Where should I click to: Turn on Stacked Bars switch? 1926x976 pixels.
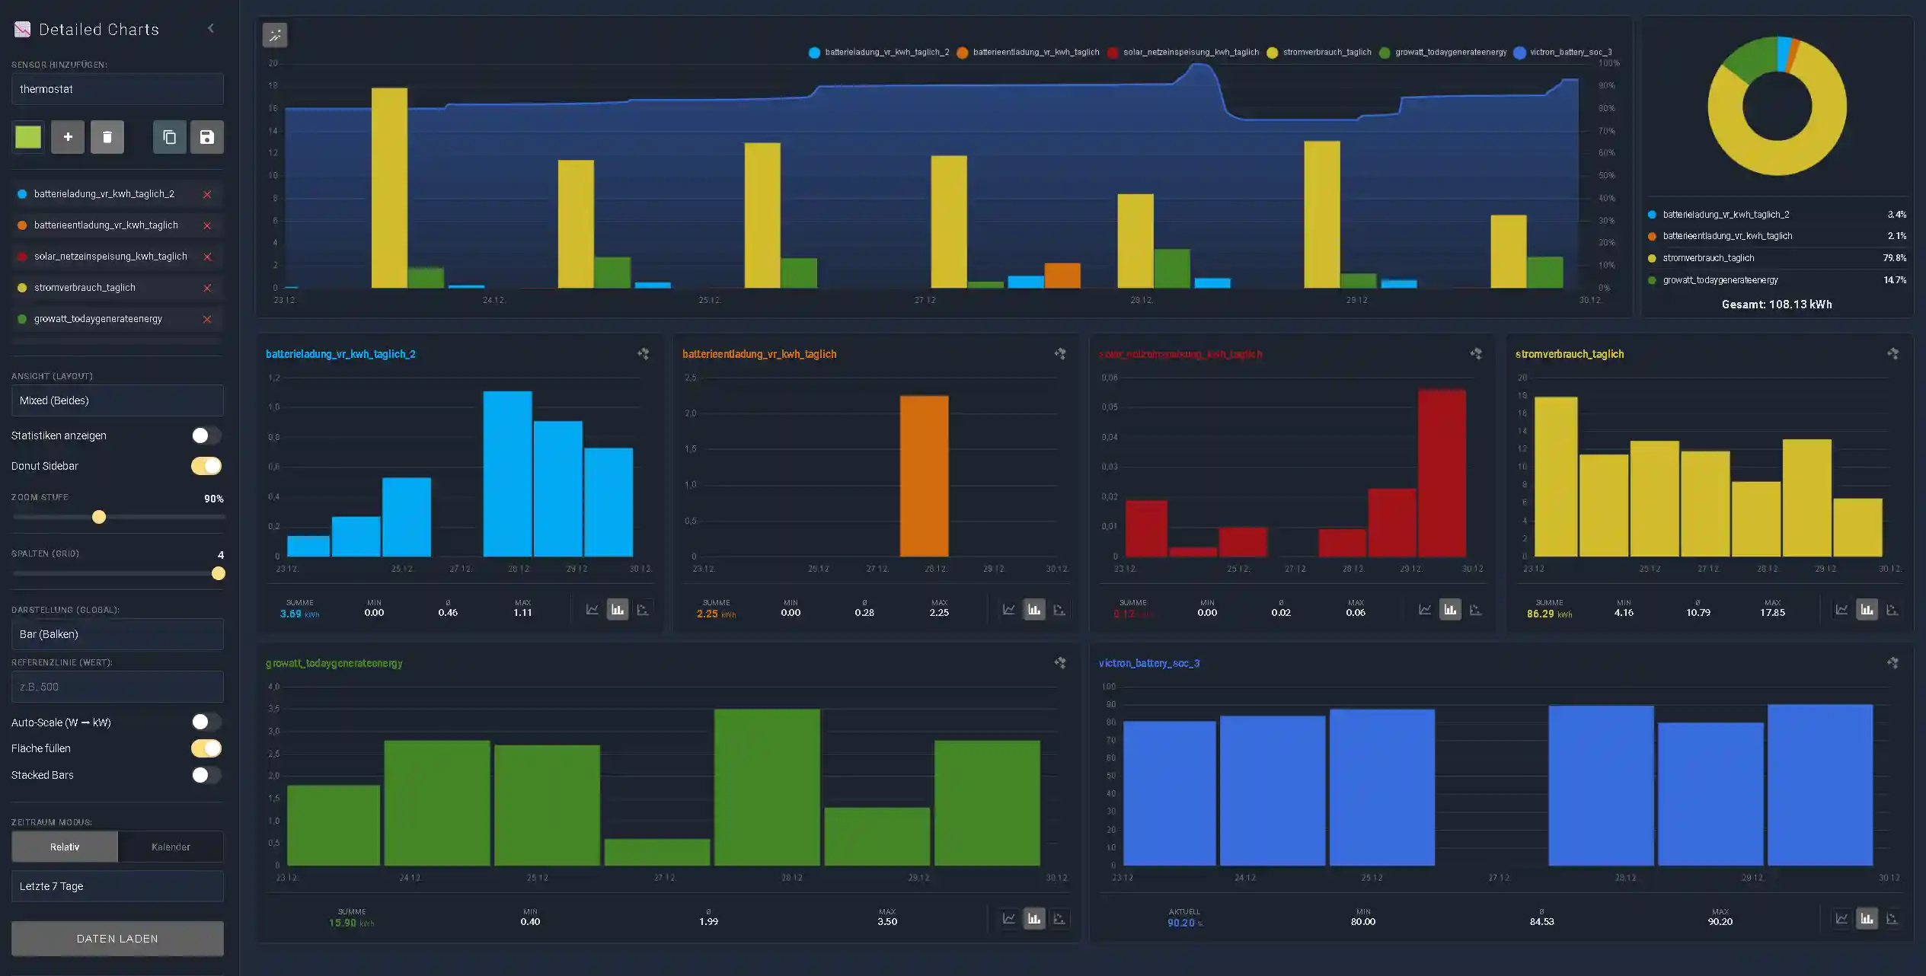pos(206,775)
